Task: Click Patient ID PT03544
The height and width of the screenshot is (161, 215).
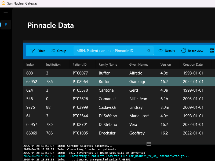Action: (80, 116)
